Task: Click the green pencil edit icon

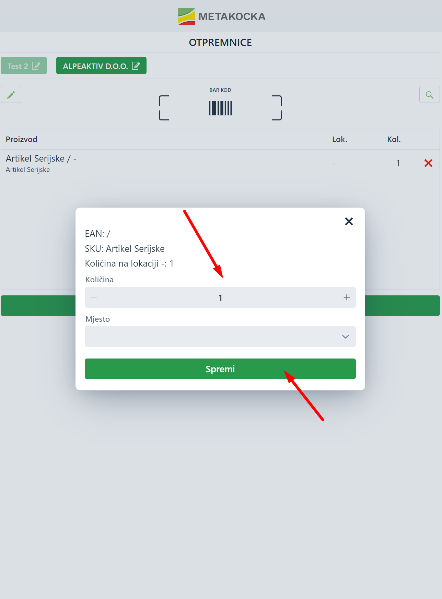Action: [x=11, y=94]
